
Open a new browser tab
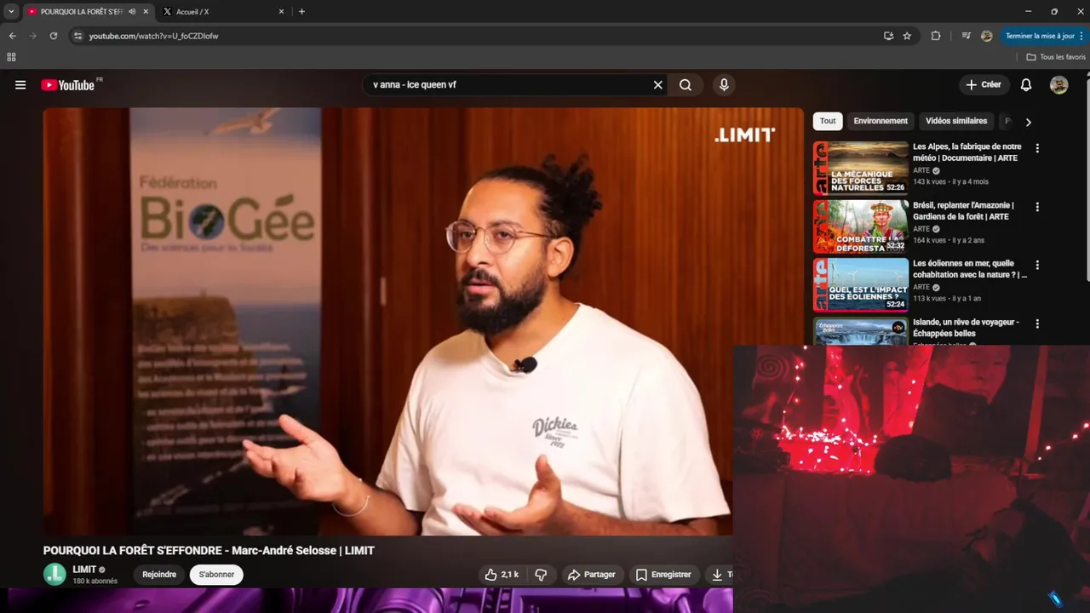coord(301,12)
